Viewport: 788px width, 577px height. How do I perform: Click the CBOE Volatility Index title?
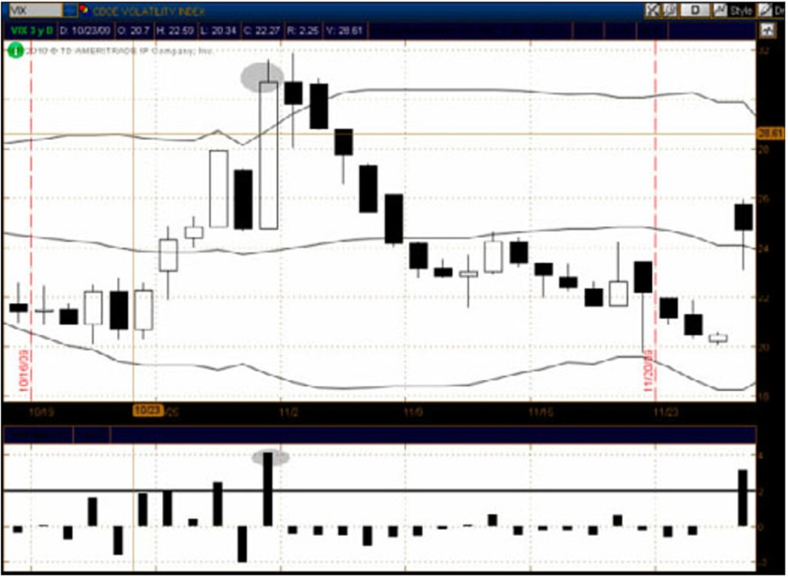[149, 11]
